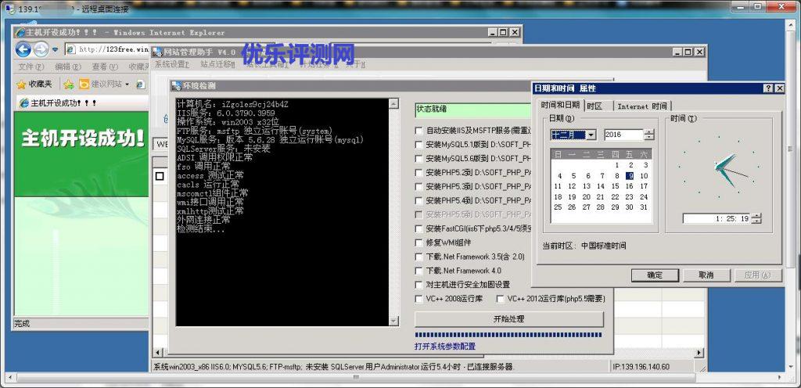Viewport: 801px width, 388px height.
Task: Expand the 建议网站 dropdown arrow
Action: click(128, 84)
